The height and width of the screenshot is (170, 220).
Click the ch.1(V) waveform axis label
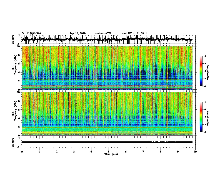pos(13,39)
